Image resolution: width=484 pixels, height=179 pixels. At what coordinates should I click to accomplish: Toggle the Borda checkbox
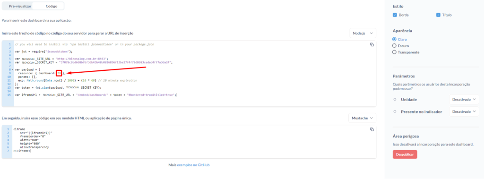point(395,15)
